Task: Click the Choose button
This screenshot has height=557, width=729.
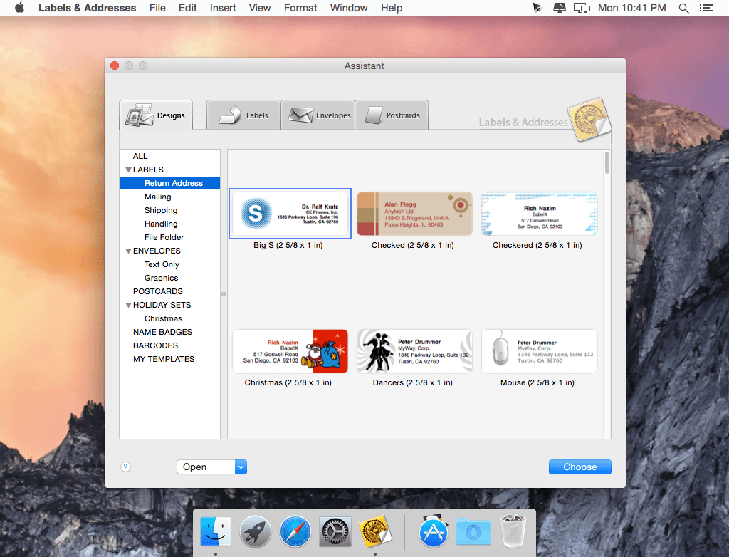Action: pos(579,467)
